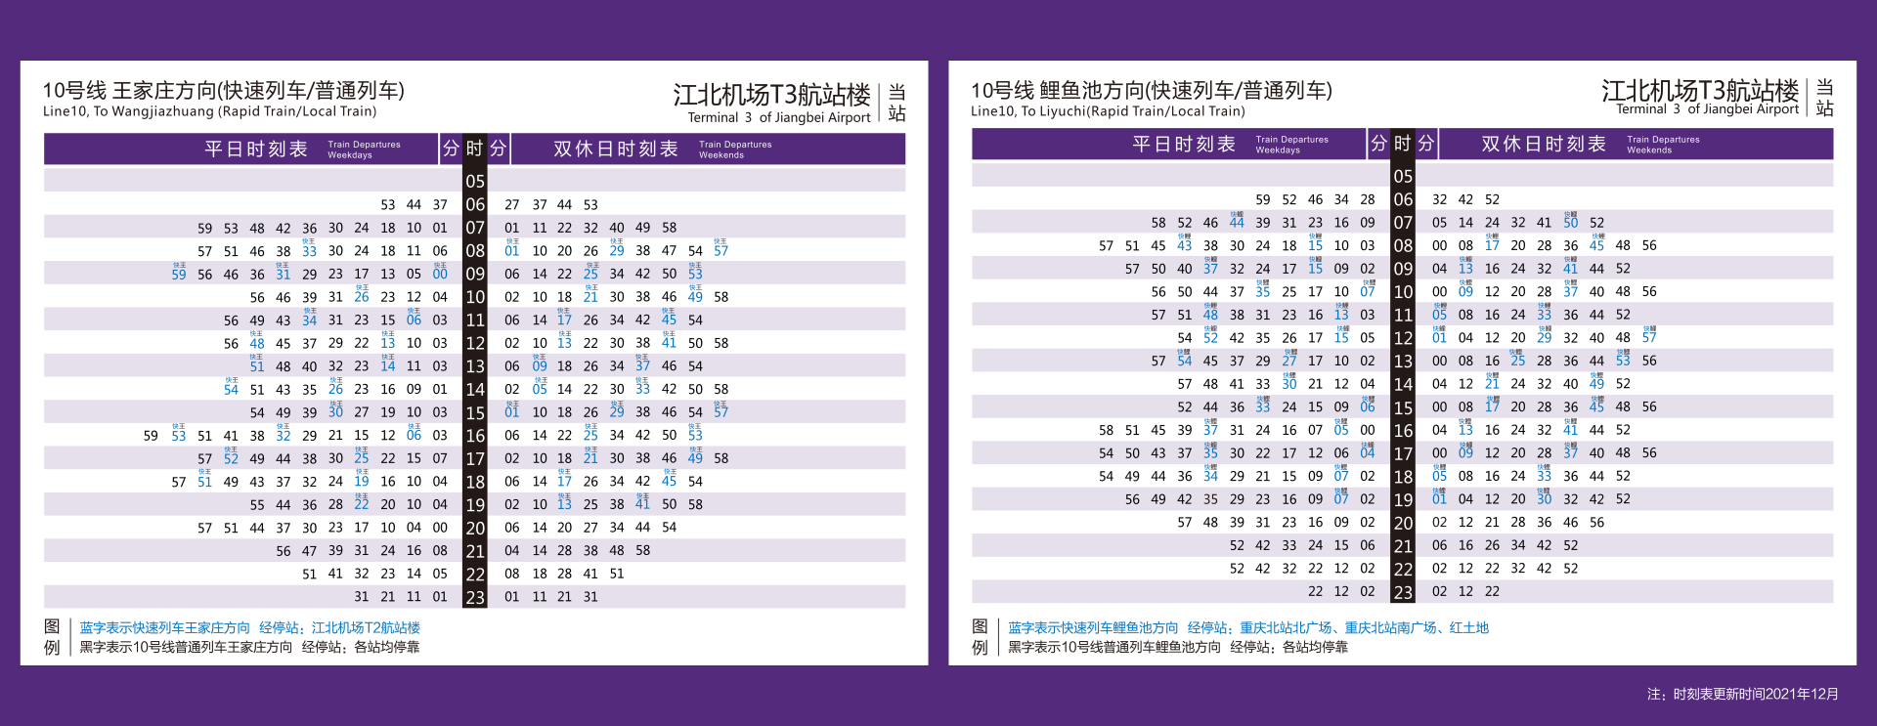Image resolution: width=1877 pixels, height=726 pixels.
Task: Click blue legend text for Liyuchi rapid train
Action: pos(1248,628)
